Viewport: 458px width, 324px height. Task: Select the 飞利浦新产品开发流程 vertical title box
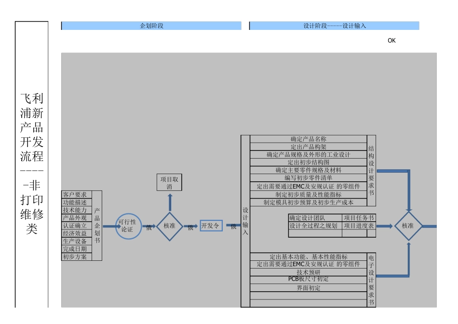pos(31,164)
